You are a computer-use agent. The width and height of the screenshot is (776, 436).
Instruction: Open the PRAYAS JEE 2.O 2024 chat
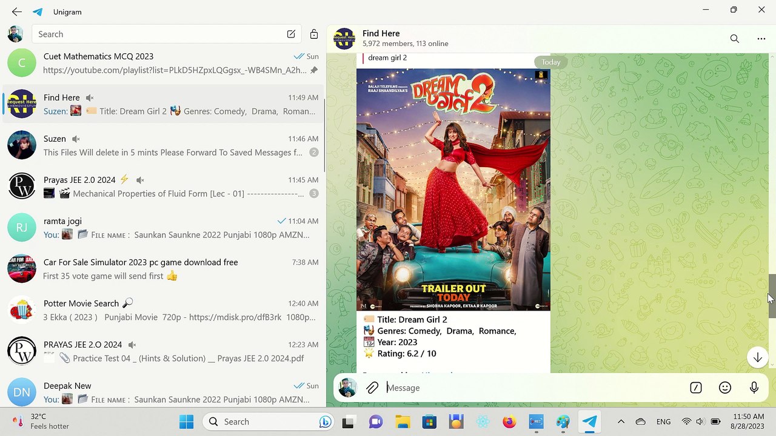pos(162,351)
